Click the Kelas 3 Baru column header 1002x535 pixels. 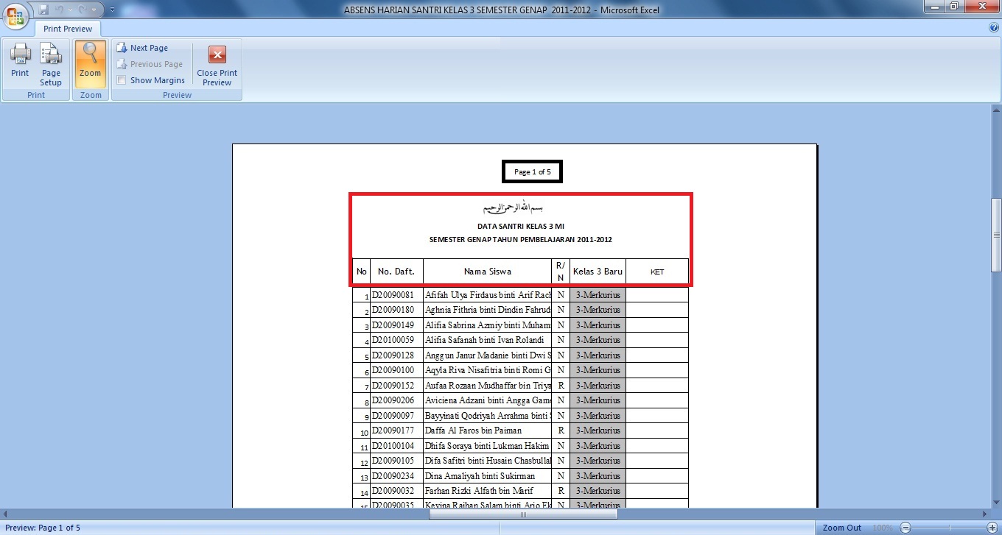[x=598, y=272]
